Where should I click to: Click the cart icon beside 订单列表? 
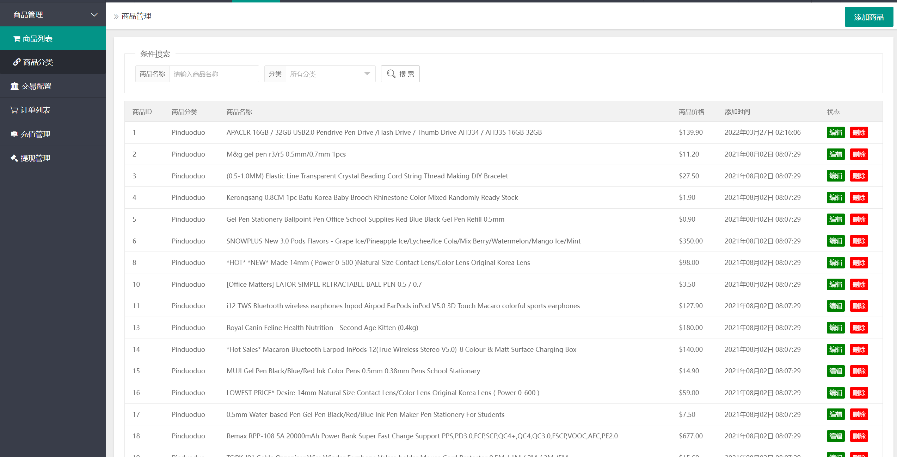point(14,110)
